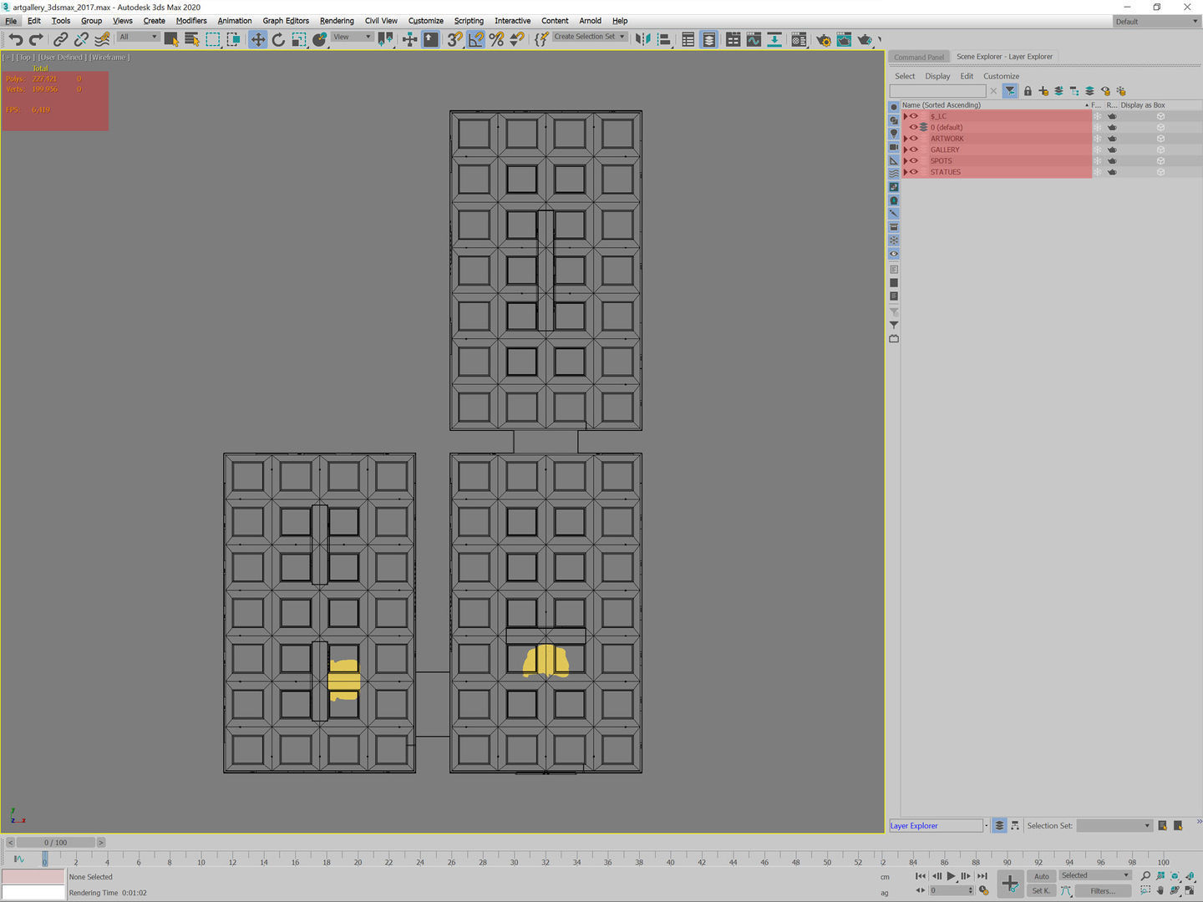The height and width of the screenshot is (902, 1203).
Task: Open the key filter Selected dropdown
Action: click(x=1095, y=875)
